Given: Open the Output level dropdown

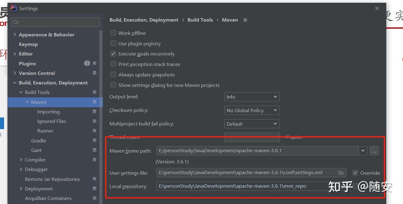Looking at the screenshot, I should click(x=252, y=97).
